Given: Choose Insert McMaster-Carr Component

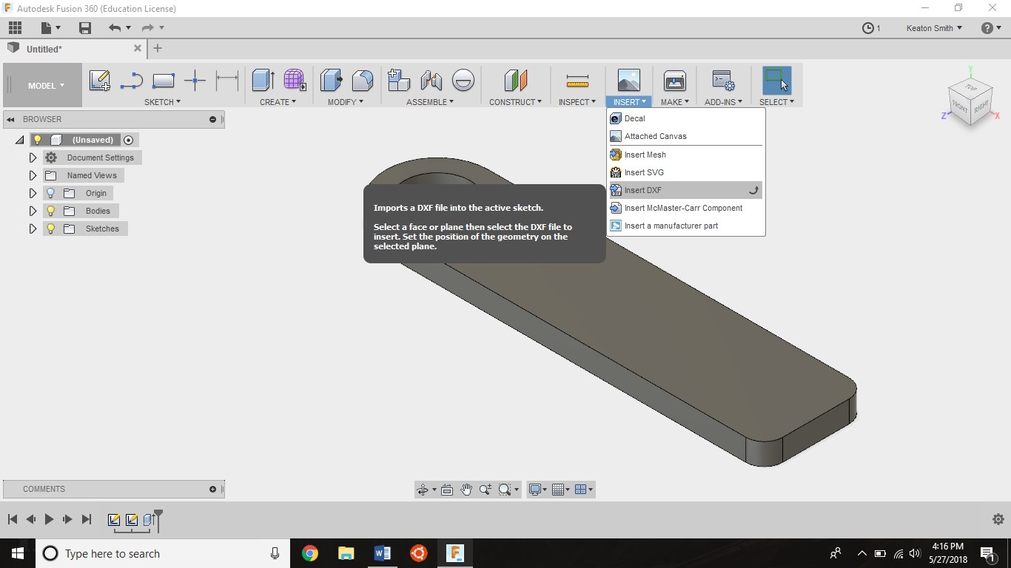Looking at the screenshot, I should (x=685, y=208).
